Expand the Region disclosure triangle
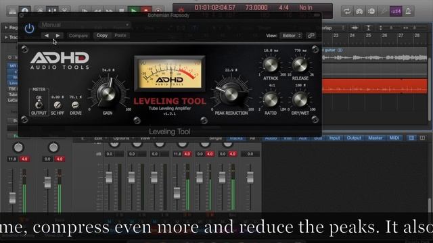Viewport: 433px width, 243px height. pos(6,28)
